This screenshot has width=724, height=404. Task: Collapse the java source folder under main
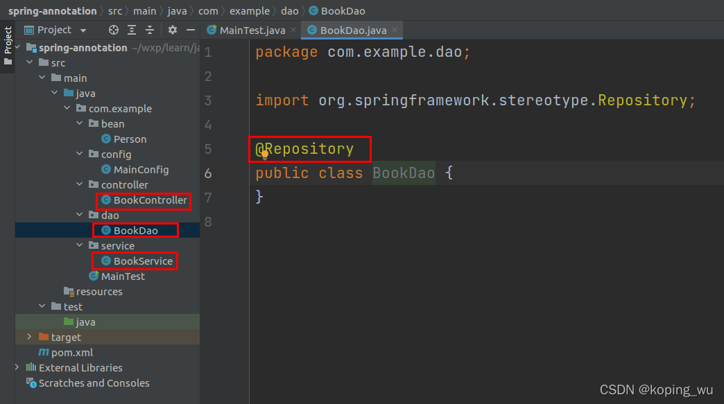click(x=55, y=93)
